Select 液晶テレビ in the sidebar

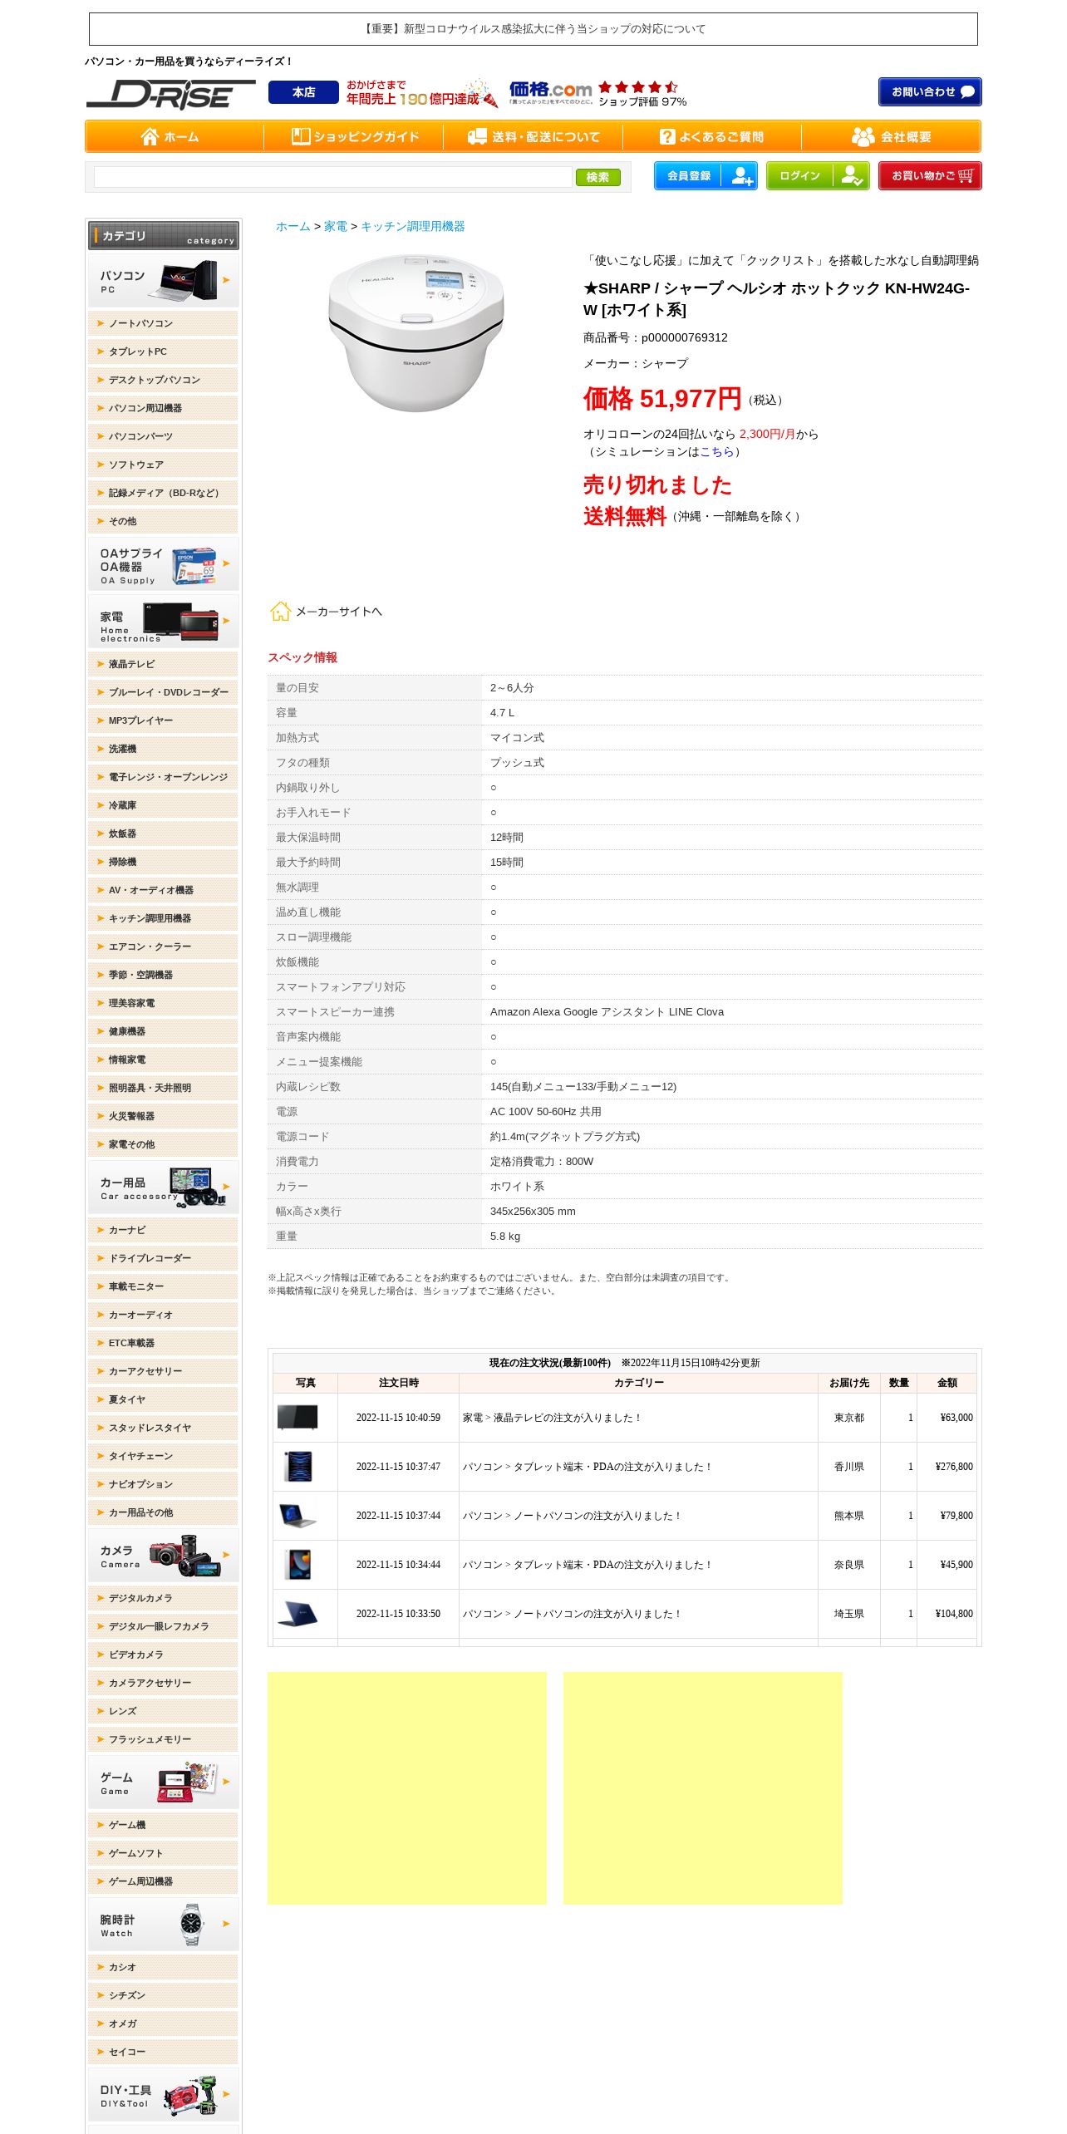pos(163,664)
